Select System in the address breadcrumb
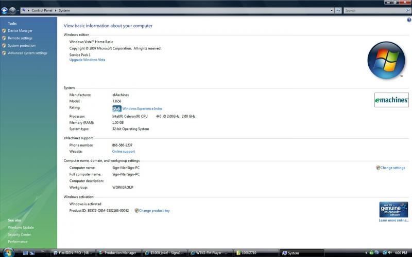The height and width of the screenshot is (257, 412). pyautogui.click(x=64, y=10)
